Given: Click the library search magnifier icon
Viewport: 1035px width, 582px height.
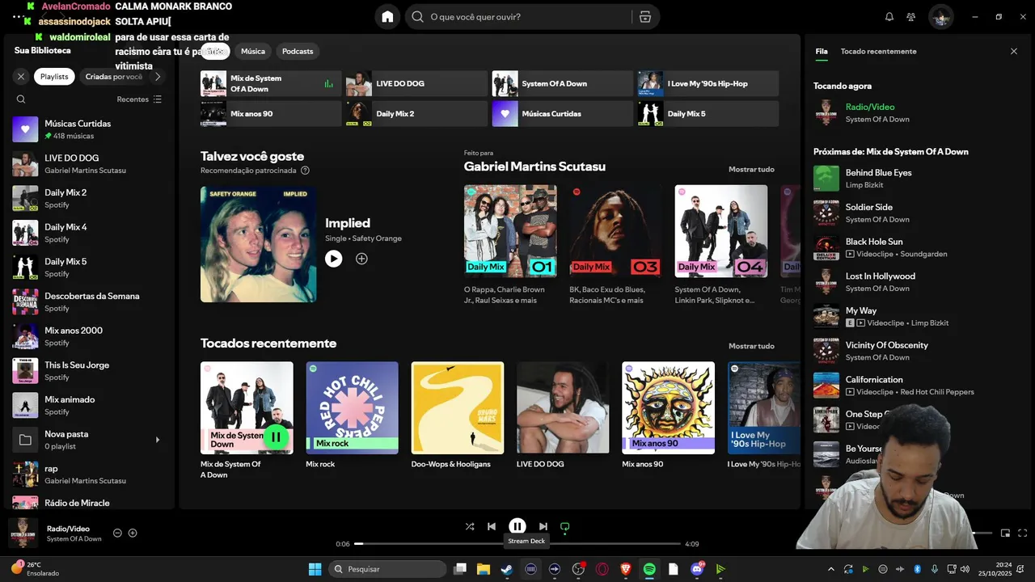Looking at the screenshot, I should click(21, 99).
